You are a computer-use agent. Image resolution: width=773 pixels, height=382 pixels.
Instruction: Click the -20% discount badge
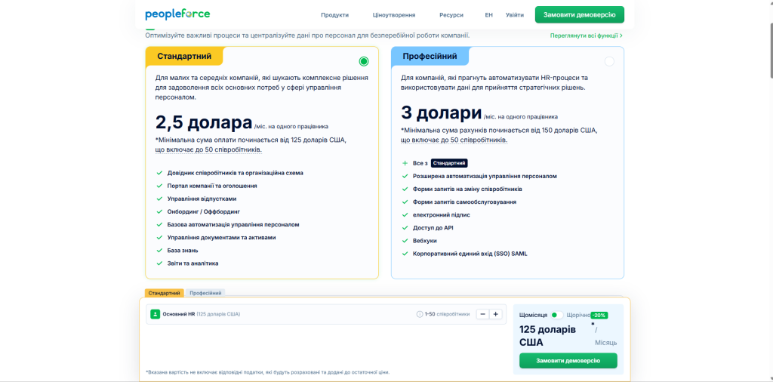click(x=599, y=315)
